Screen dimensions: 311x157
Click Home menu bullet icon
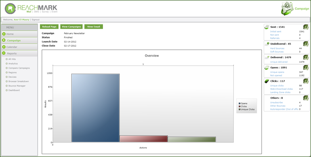[x=4, y=34]
